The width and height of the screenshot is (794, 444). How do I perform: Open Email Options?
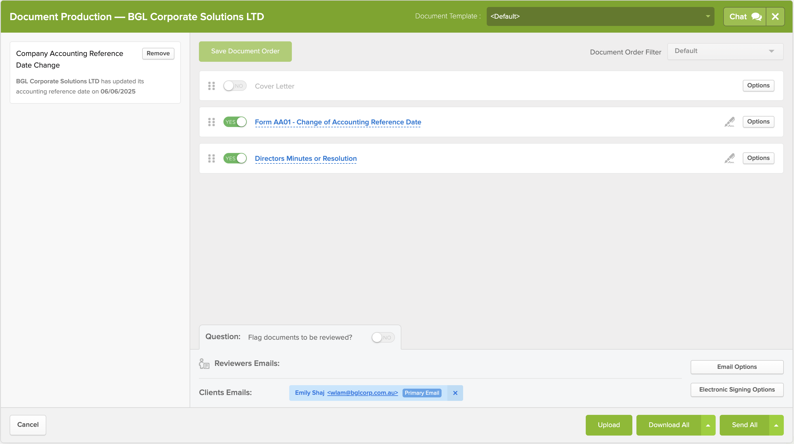coord(737,367)
